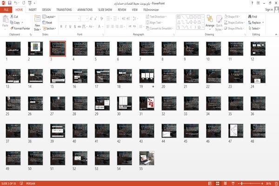The width and height of the screenshot is (279, 186).
Task: Click Replace in Editing group
Action: click(256, 22)
